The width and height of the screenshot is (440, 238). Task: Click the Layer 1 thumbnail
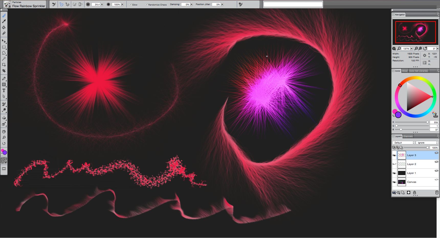click(402, 173)
